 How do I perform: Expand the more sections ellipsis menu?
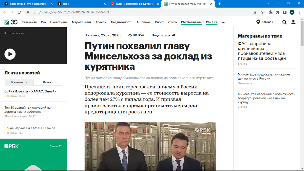223,22
